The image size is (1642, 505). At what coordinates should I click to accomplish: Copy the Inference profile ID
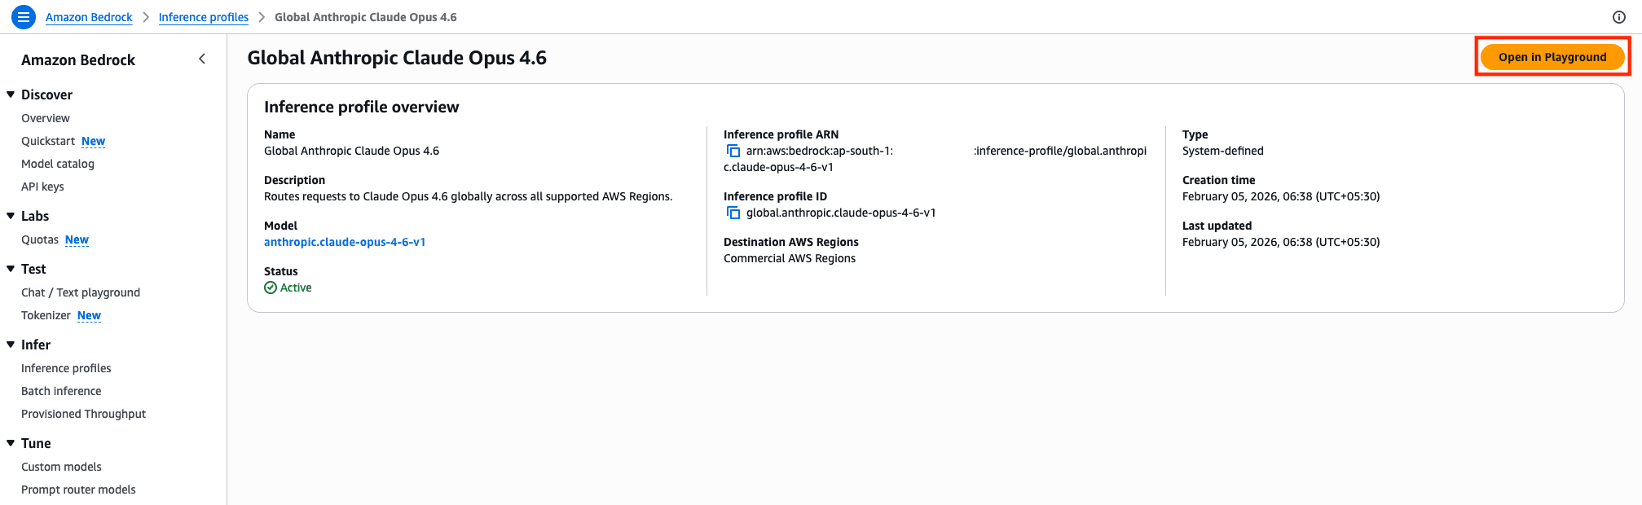coord(733,213)
